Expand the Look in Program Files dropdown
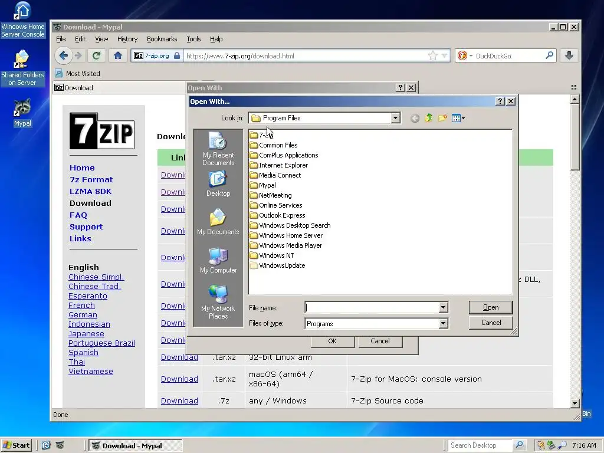 point(395,118)
